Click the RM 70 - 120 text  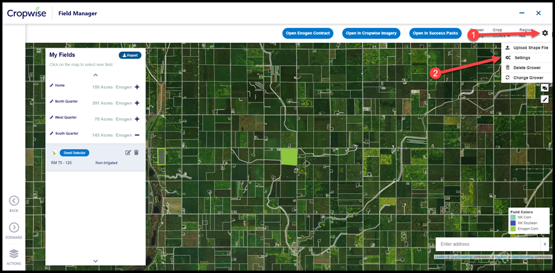click(62, 163)
